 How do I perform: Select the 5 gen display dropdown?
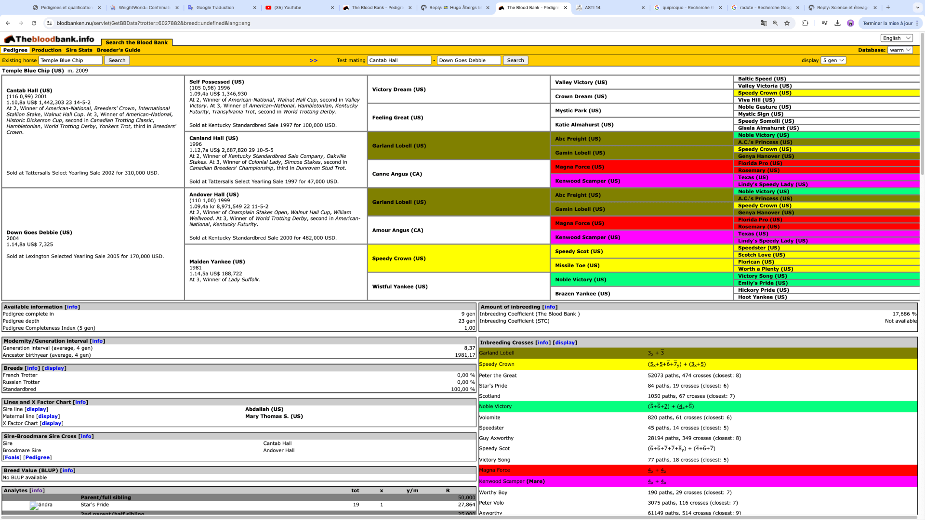coord(833,60)
